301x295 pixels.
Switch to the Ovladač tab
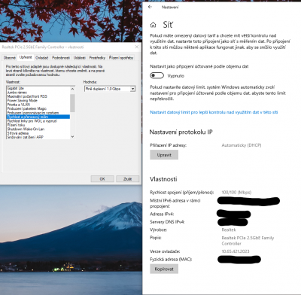click(x=41, y=58)
